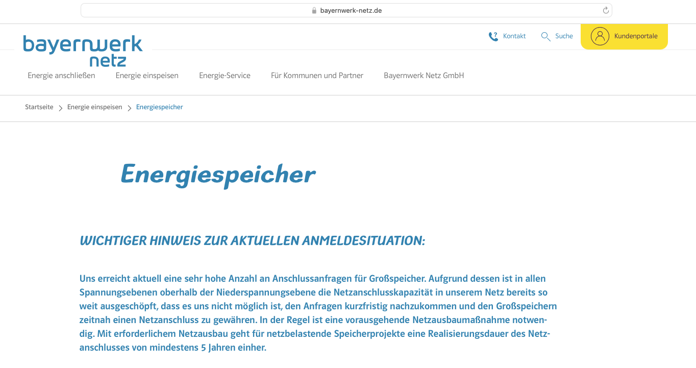Click the large Energiespeicher page heading
This screenshot has width=696, height=368.
tap(217, 175)
